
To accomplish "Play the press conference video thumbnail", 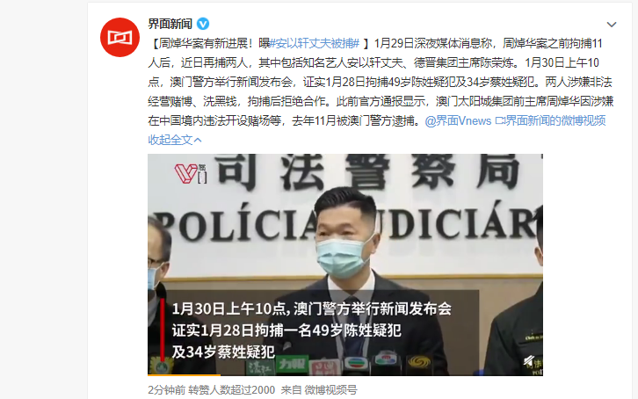I will pos(345,265).
